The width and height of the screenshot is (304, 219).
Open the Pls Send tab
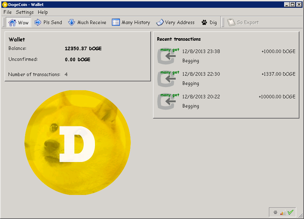(48, 22)
